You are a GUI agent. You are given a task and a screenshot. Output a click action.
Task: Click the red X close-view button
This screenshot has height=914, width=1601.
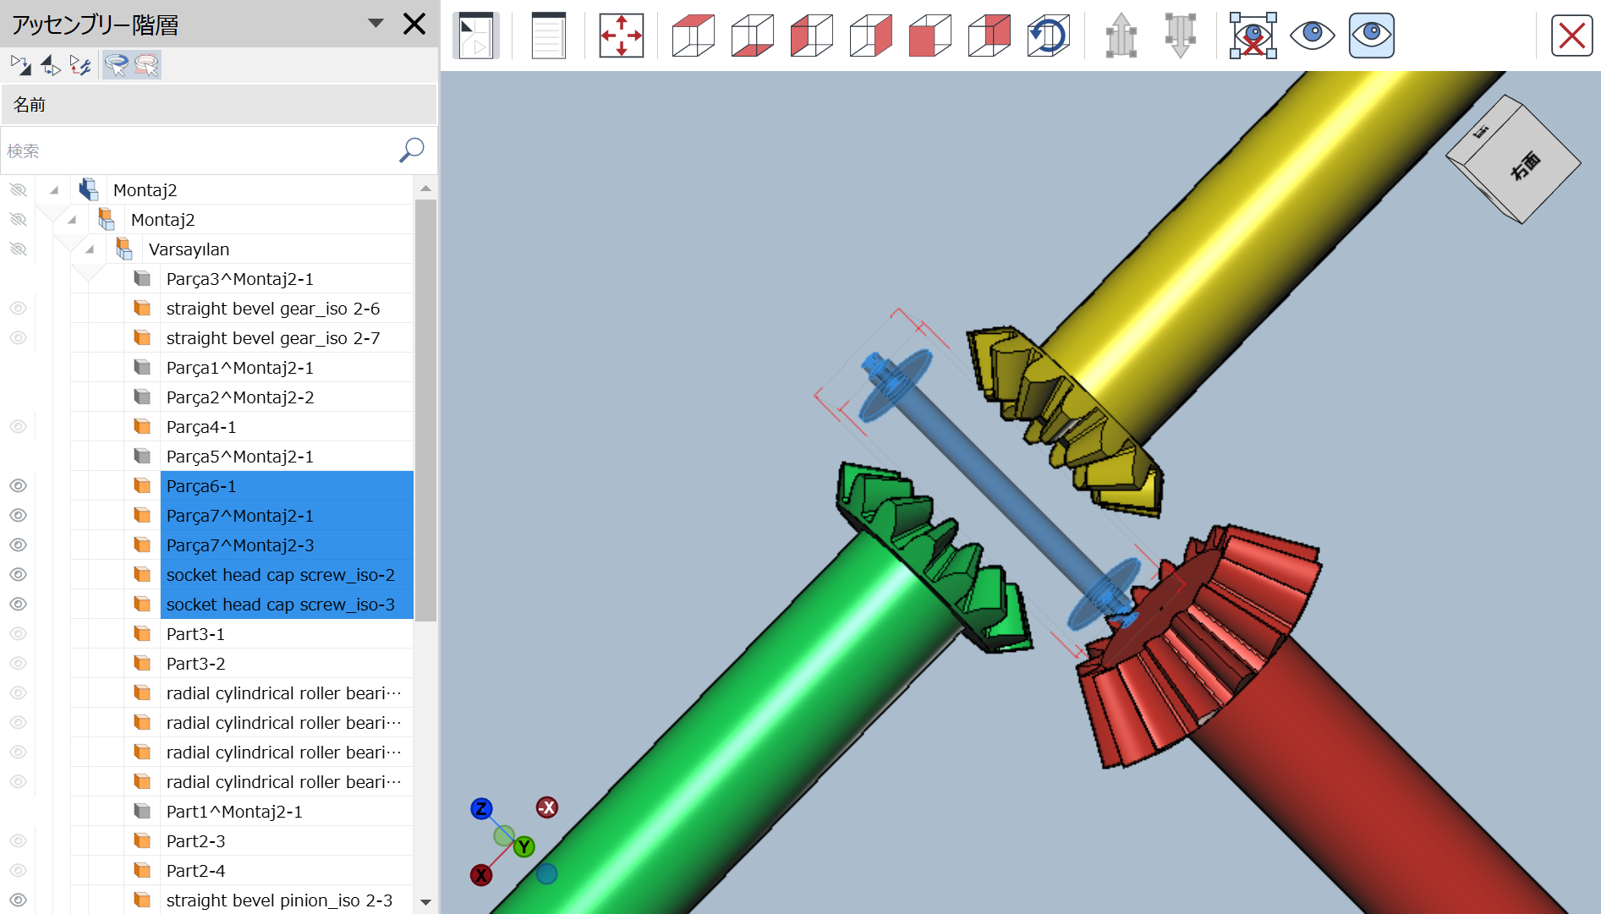pos(1571,36)
